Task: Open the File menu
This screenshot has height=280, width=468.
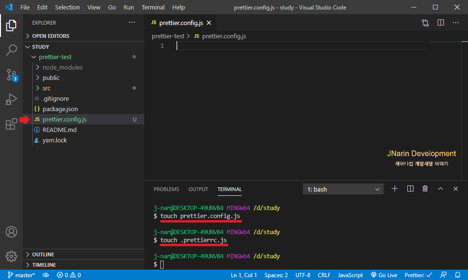Action: coord(25,7)
